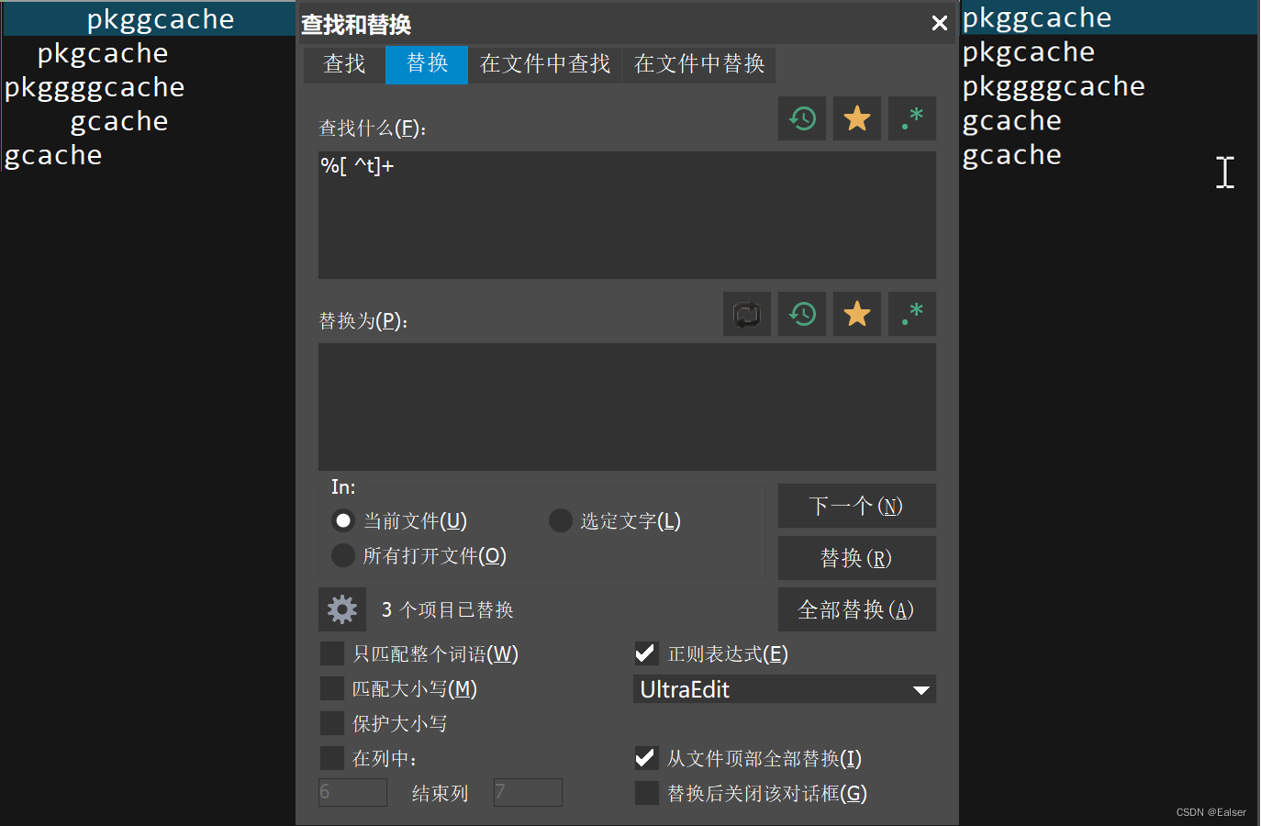Enable 匹配大小写(M) checkbox
Viewport: 1261px width, 826px height.
coord(331,688)
